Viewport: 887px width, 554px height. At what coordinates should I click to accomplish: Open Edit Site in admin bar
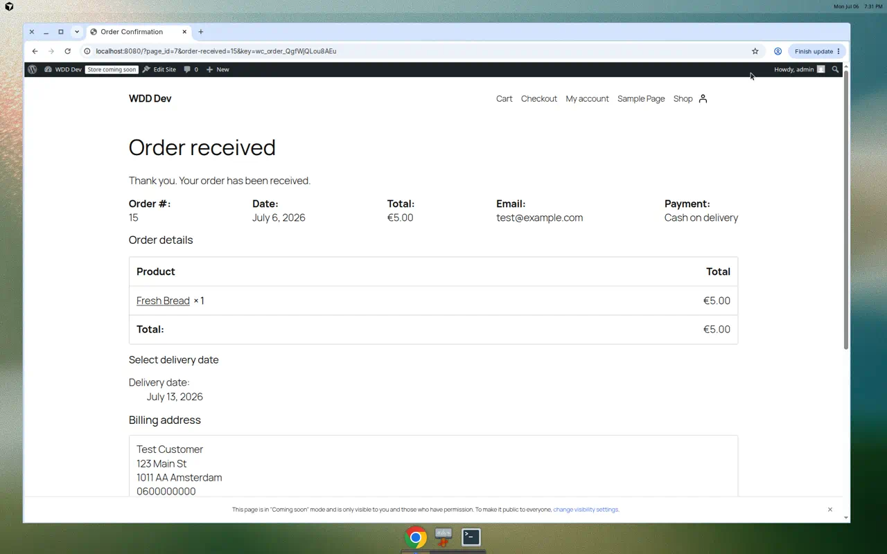[159, 69]
